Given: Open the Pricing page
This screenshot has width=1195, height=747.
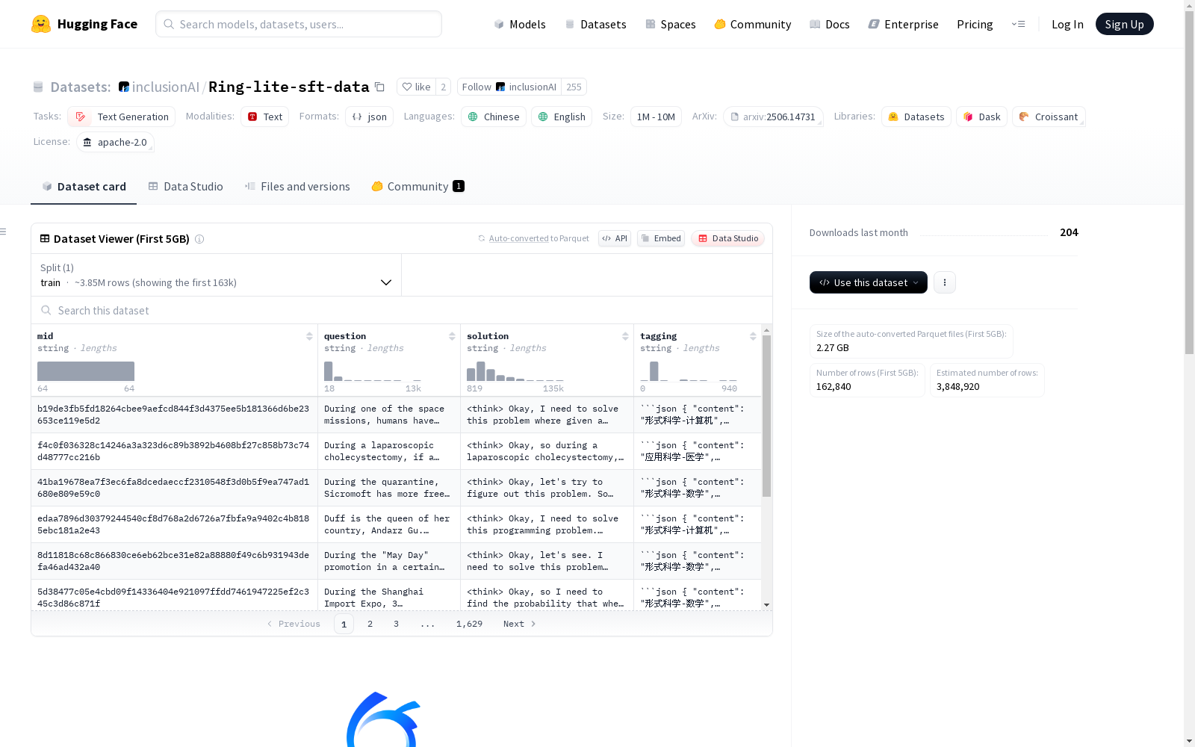Looking at the screenshot, I should point(975,24).
